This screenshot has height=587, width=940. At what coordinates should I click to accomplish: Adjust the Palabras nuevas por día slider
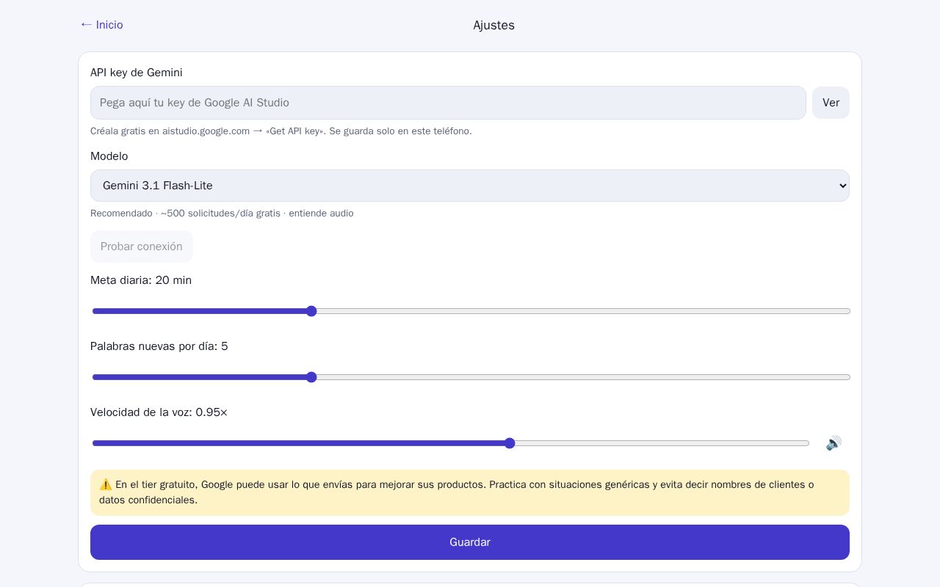471,377
